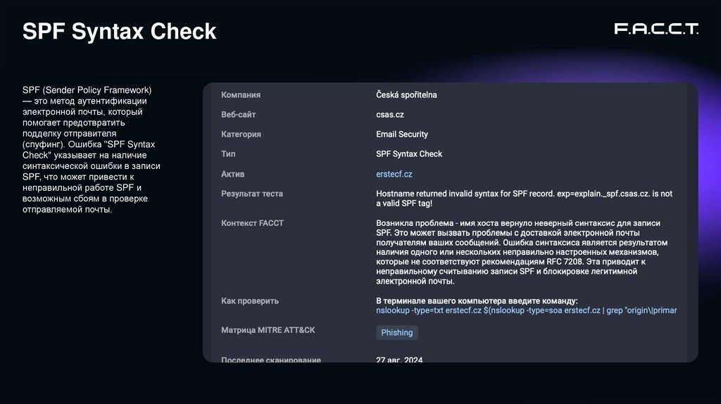The width and height of the screenshot is (721, 404).
Task: Open the erstecf.cz asset link
Action: tap(394, 174)
